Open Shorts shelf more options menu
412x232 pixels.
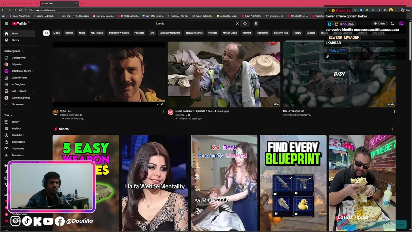pos(392,129)
